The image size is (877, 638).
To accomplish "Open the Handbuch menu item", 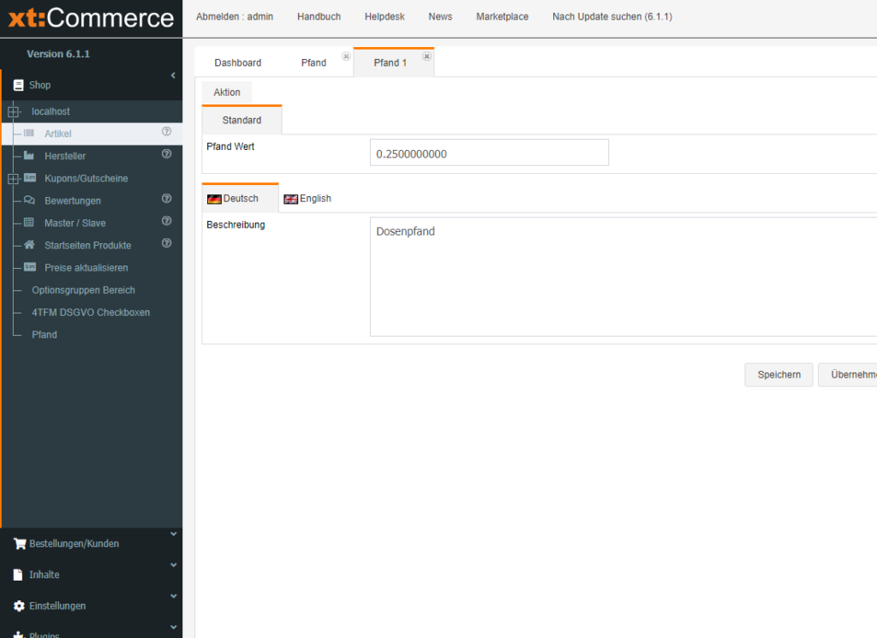I will point(319,16).
